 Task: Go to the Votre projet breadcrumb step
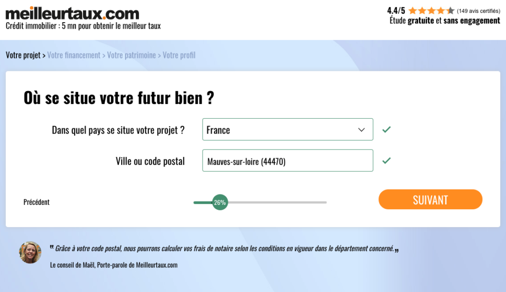23,55
